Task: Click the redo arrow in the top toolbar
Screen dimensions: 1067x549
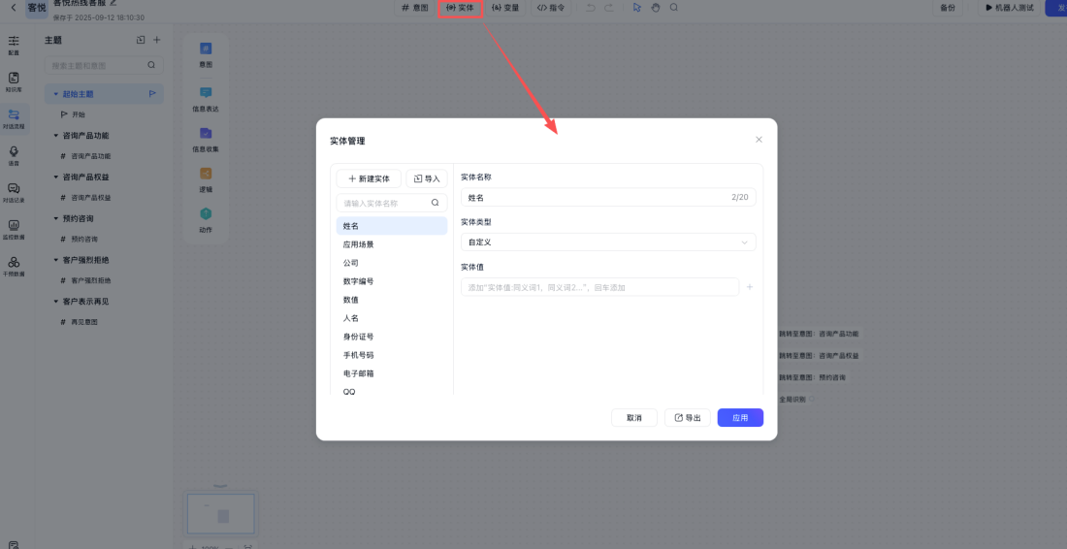Action: point(609,8)
